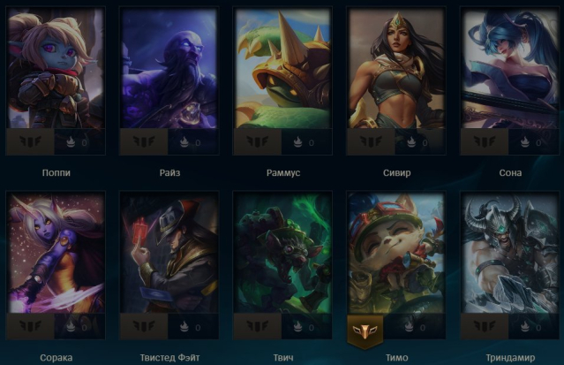The height and width of the screenshot is (365, 564).
Task: Click the flame points icon under Сорака
Action: point(71,326)
